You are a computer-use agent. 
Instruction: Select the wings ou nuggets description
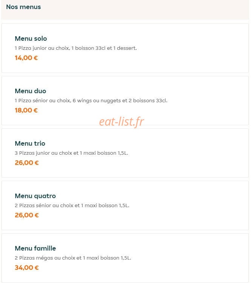91,100
